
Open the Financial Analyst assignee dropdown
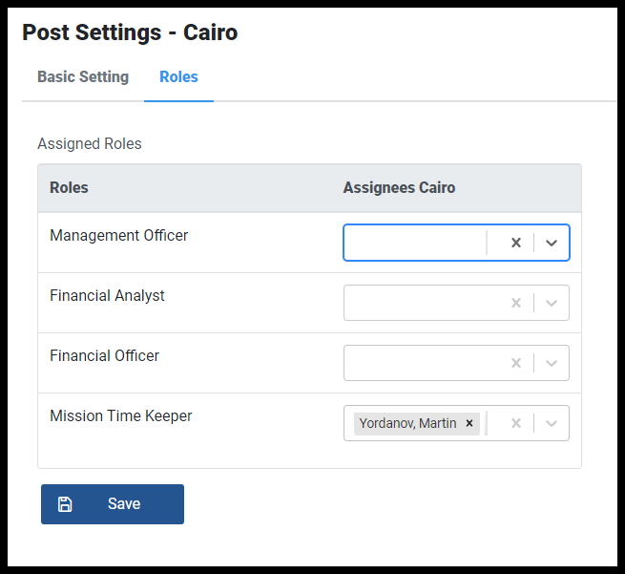point(552,303)
